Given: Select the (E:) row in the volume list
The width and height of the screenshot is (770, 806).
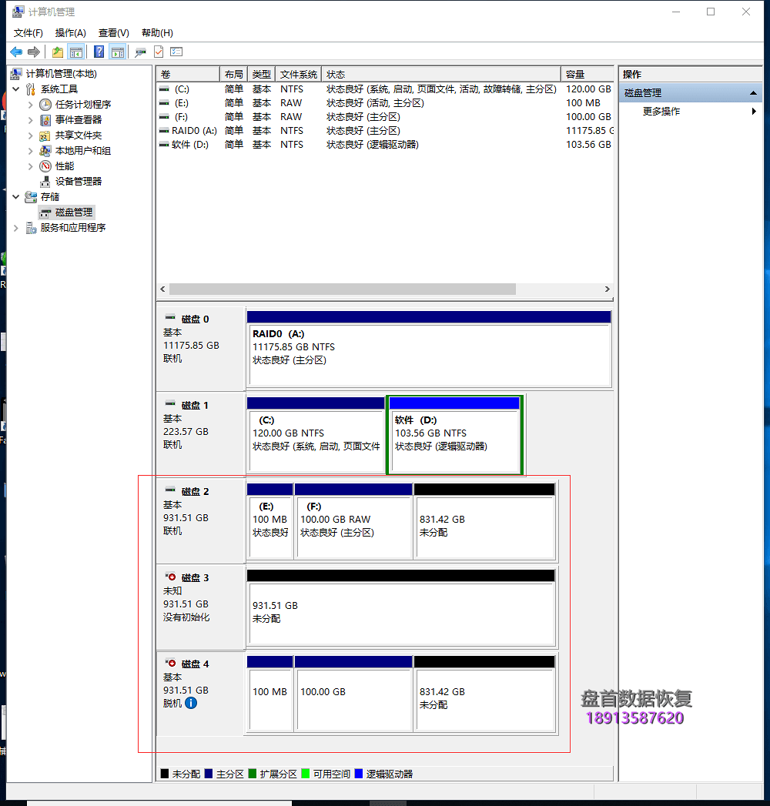Looking at the screenshot, I should pos(385,103).
